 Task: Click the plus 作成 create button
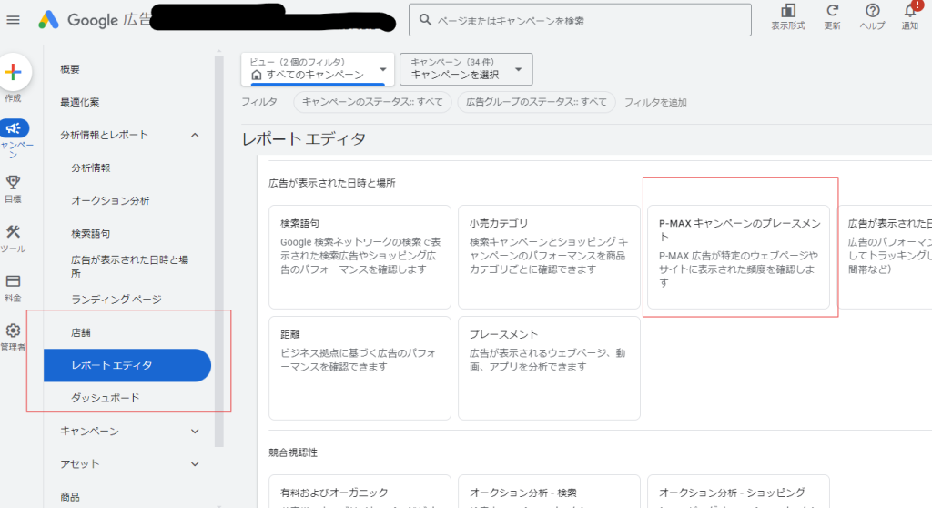pyautogui.click(x=14, y=71)
